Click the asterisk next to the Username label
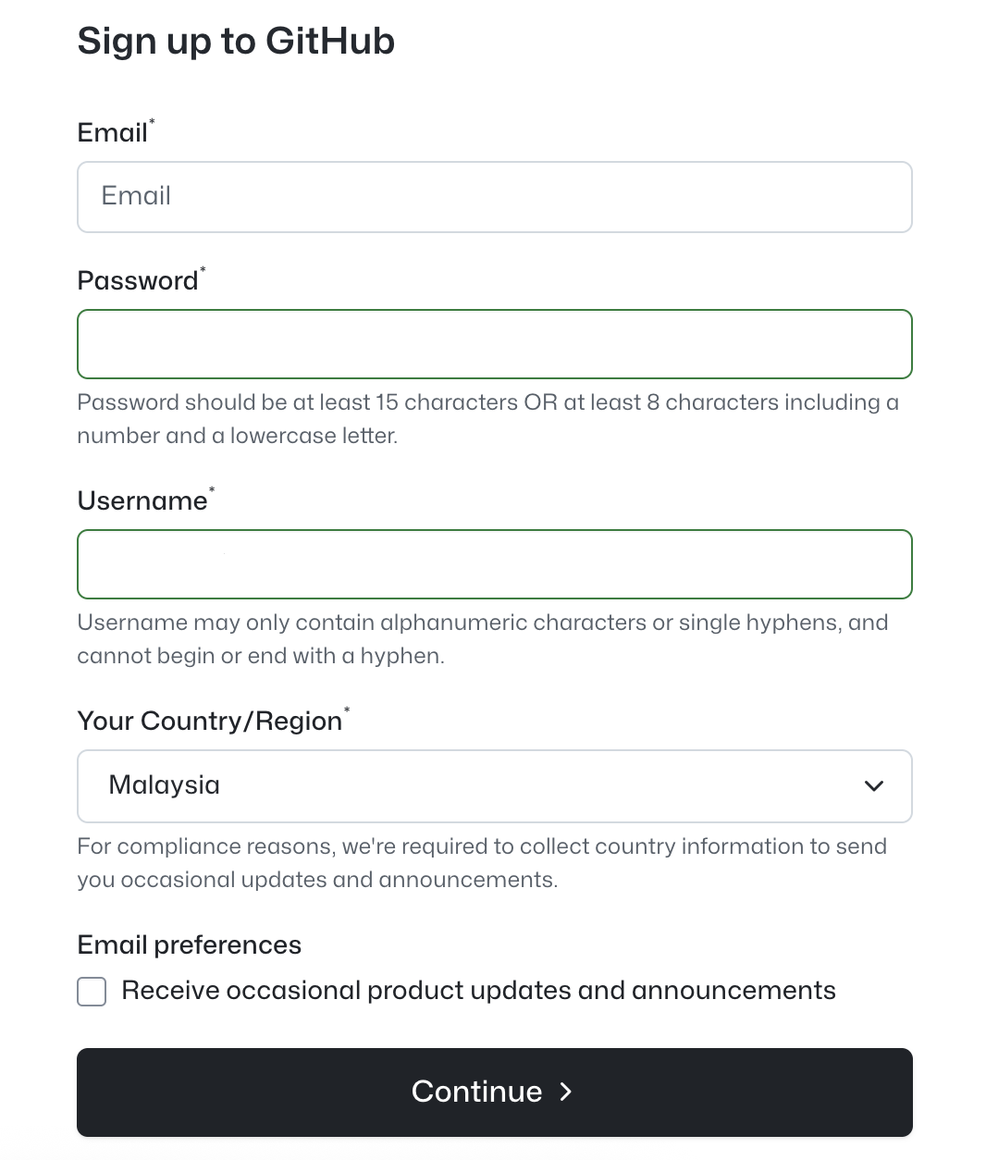 tap(212, 489)
